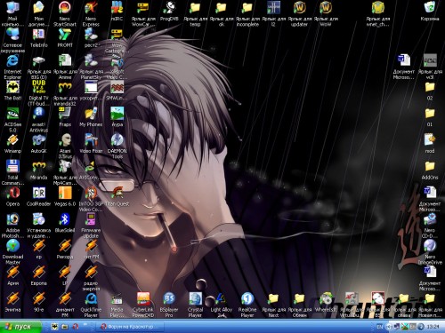Switch to the Форум на Краснотур taskbar window
Viewport: 445px width, 333px height.
pyautogui.click(x=130, y=327)
